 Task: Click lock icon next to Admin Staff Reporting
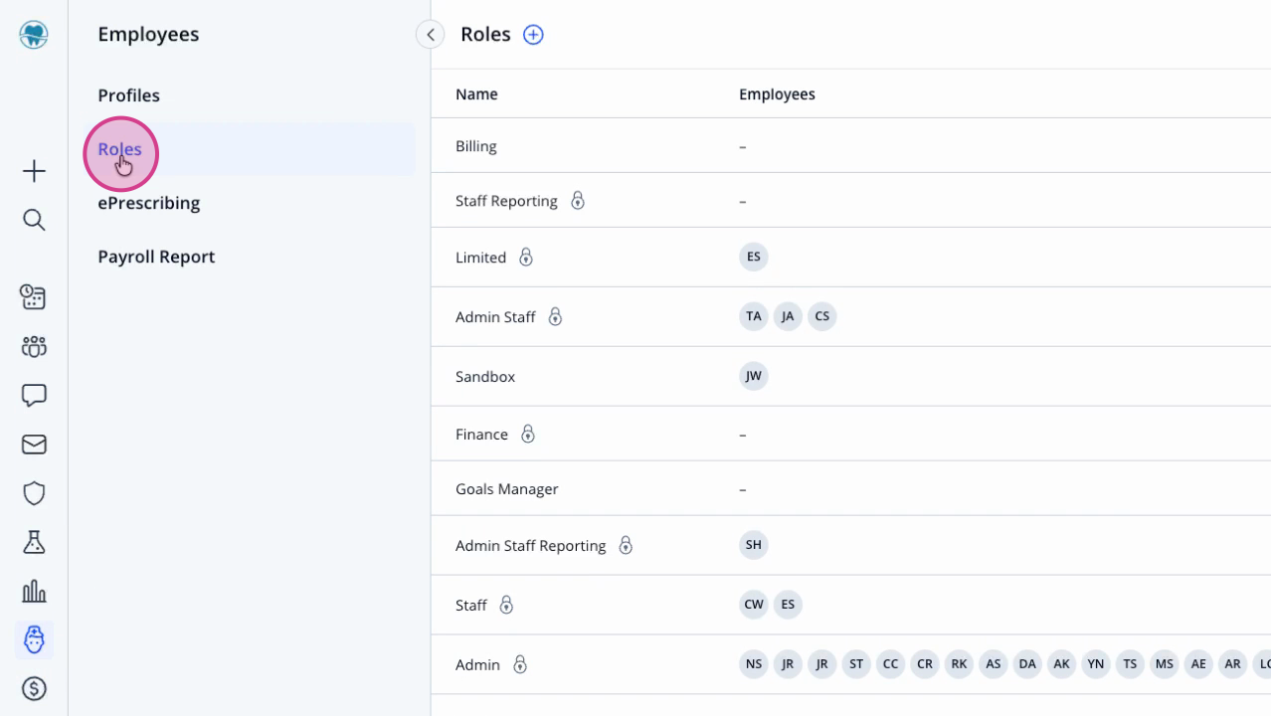pos(626,546)
